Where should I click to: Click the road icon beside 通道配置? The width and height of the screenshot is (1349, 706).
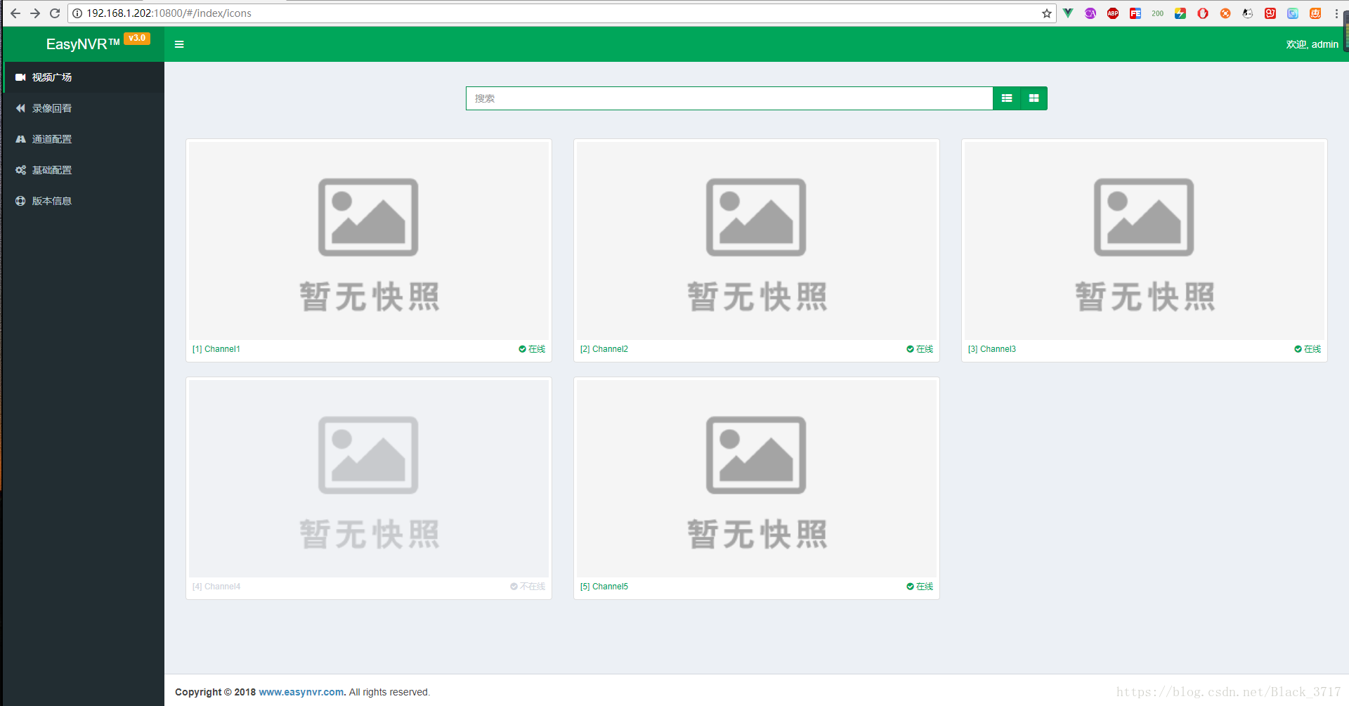point(20,139)
